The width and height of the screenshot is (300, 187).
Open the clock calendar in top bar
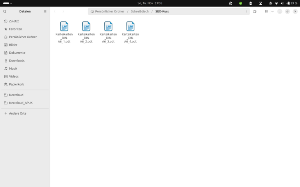[x=150, y=3]
